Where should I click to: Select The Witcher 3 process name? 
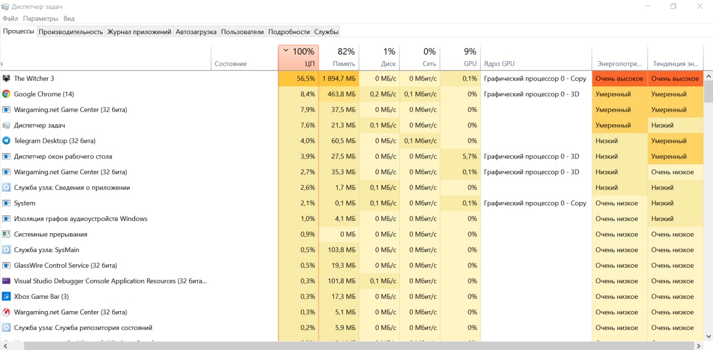pos(34,78)
